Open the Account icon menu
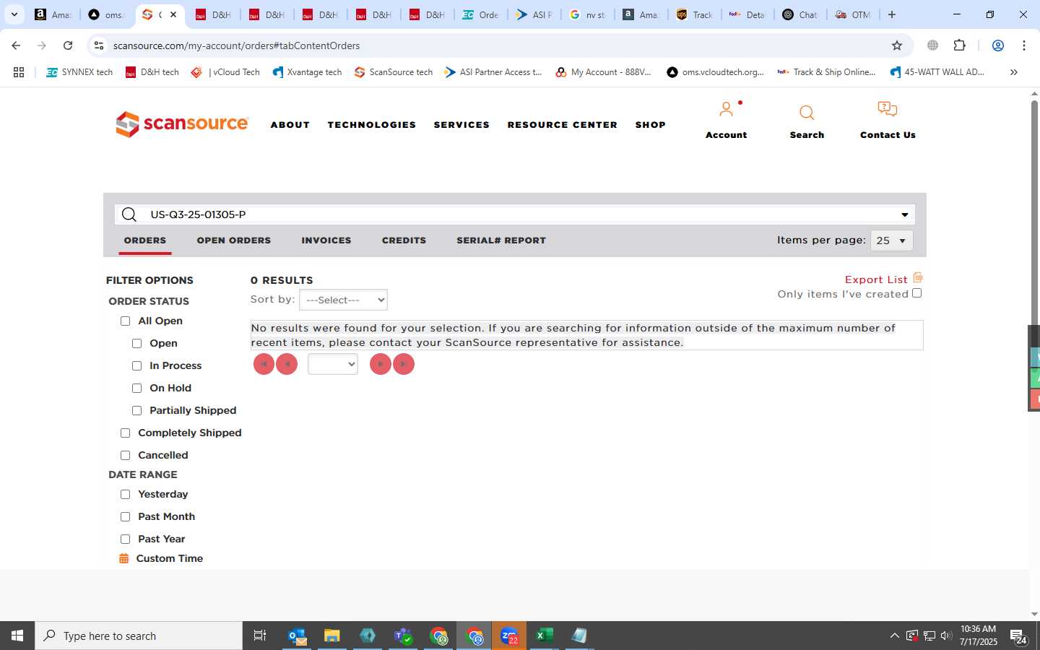The height and width of the screenshot is (650, 1040). pos(726,110)
